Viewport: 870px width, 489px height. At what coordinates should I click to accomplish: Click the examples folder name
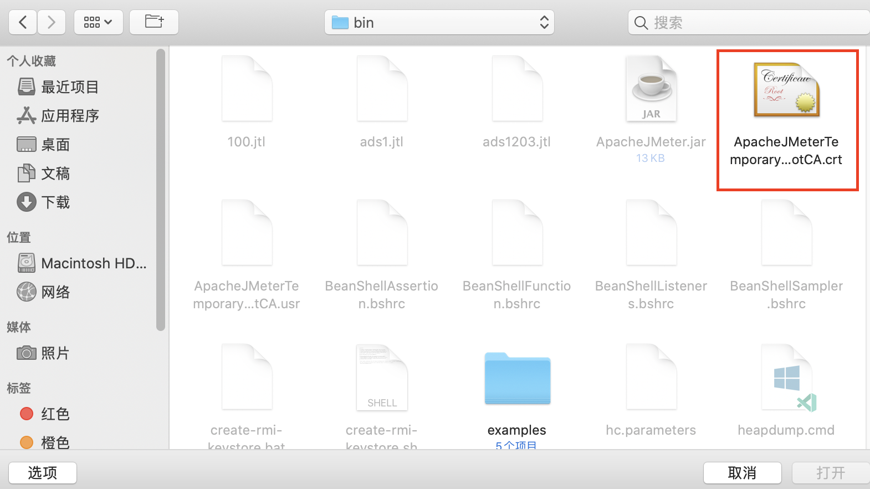(517, 430)
